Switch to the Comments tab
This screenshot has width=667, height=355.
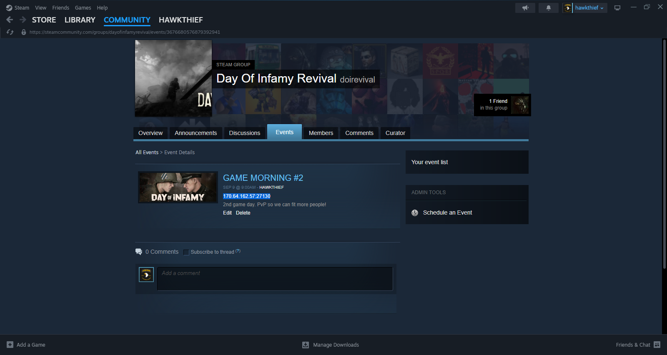tap(359, 133)
